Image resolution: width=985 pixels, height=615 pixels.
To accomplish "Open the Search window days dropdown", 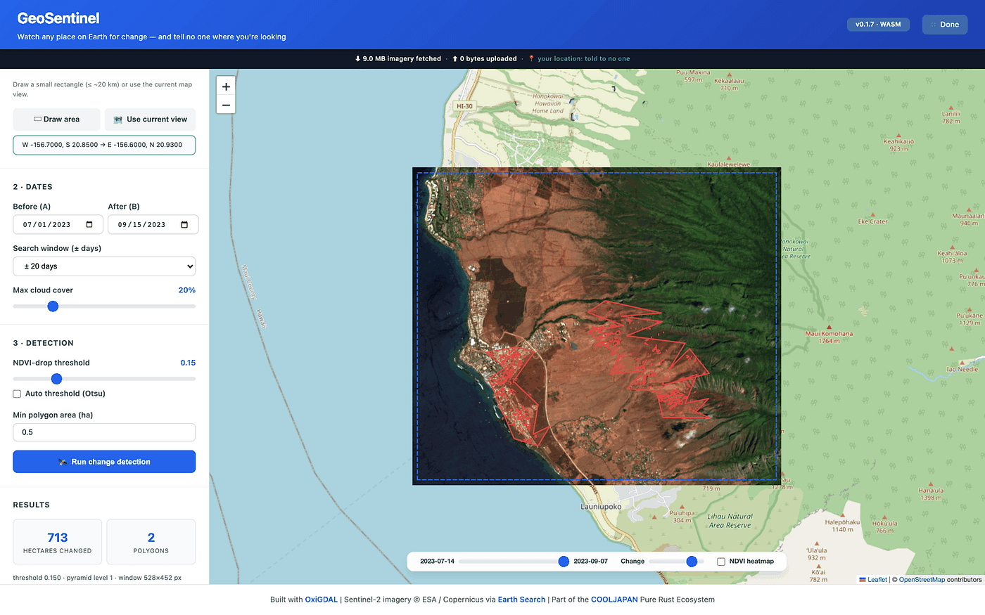I will tap(104, 266).
